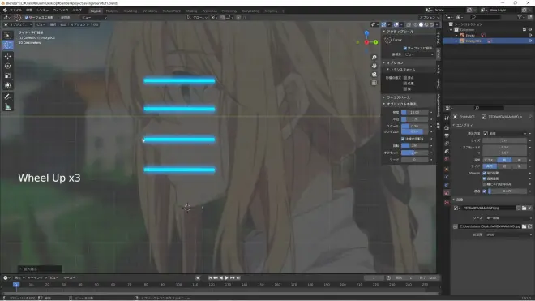Viewport: 535px width, 301px height.
Task: Toggle surface projection checkbox in Active Tool panel
Action: (x=405, y=48)
